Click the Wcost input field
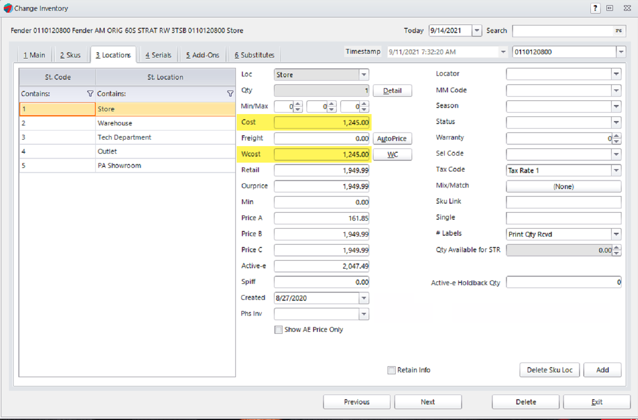 tap(322, 155)
